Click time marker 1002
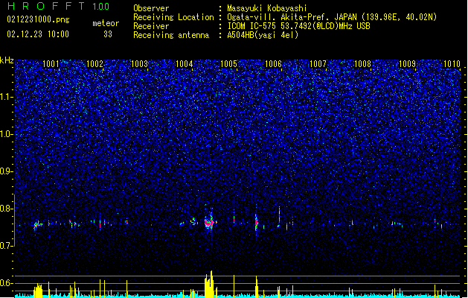Viewport: 468px width, 298px height. click(x=94, y=64)
